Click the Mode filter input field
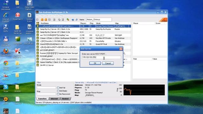 (x=46, y=88)
